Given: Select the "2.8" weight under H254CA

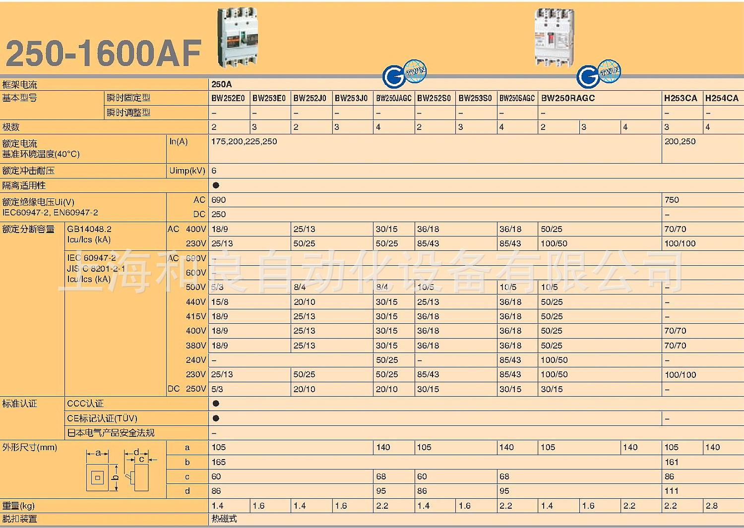Looking at the screenshot, I should coord(712,506).
